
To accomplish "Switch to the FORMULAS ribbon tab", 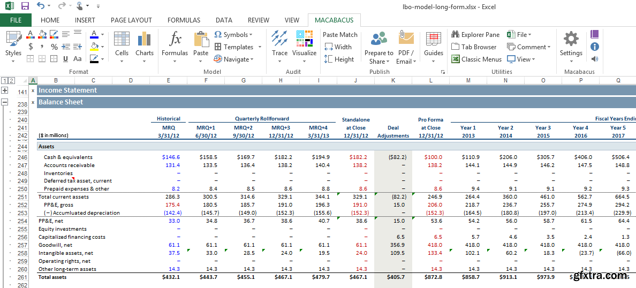I will click(x=184, y=20).
